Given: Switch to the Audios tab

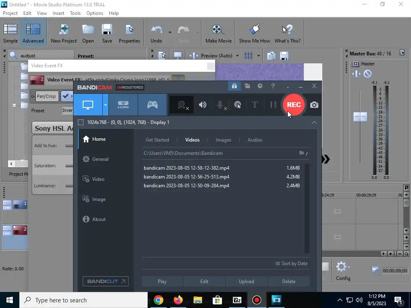Looking at the screenshot, I should 255,140.
